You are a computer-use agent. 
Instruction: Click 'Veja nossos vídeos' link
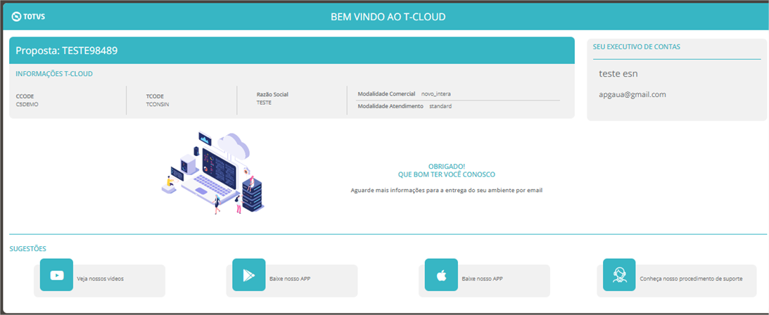tap(100, 278)
